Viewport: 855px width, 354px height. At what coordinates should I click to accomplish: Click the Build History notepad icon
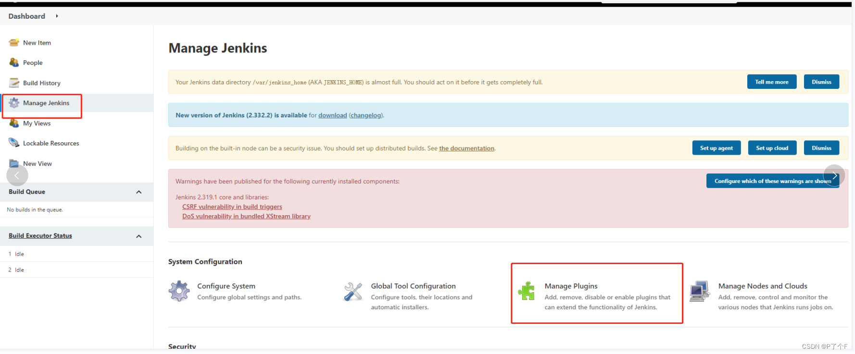click(x=14, y=83)
